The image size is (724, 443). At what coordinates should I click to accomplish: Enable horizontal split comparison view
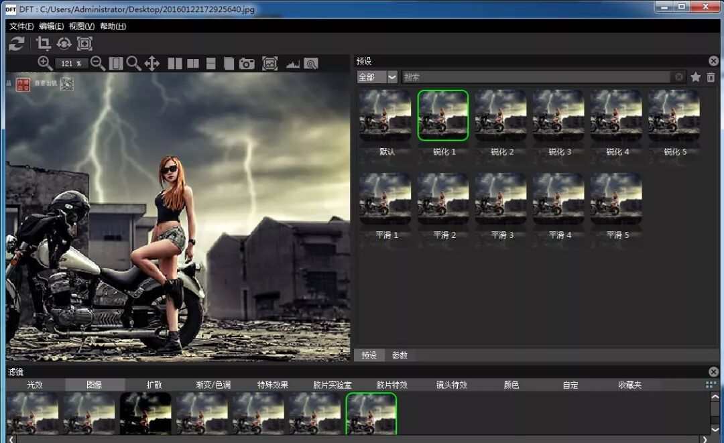point(211,63)
